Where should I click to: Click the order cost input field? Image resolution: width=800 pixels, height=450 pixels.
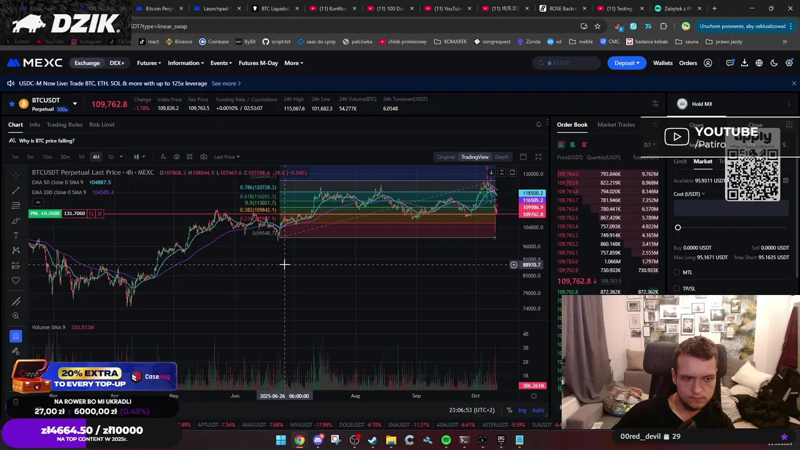(x=731, y=209)
